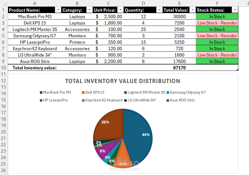
Task: Click the 2,500.00 unit price cell
Action: click(x=108, y=16)
